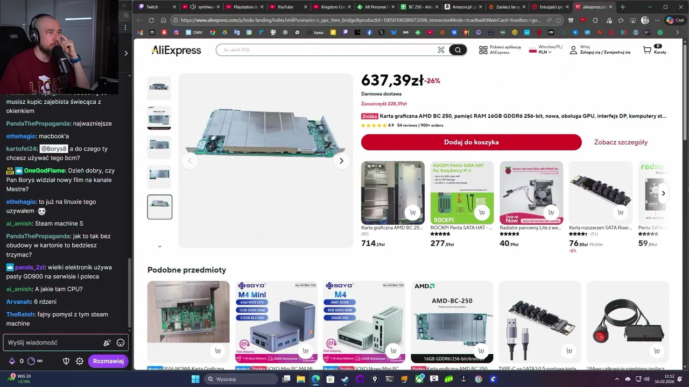
Task: Click Dodaj do koszyka button
Action: click(471, 142)
